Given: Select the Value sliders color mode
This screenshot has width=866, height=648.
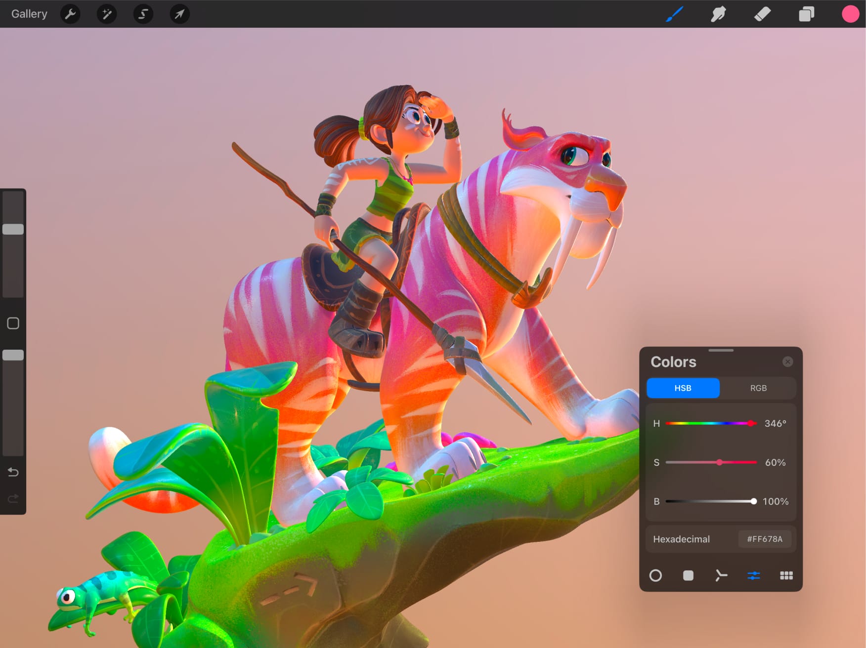Looking at the screenshot, I should (754, 575).
